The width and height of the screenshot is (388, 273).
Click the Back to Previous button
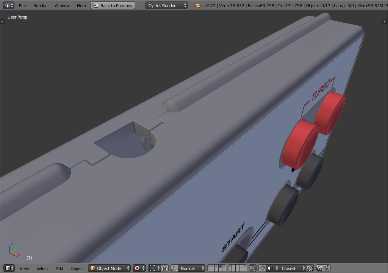(x=113, y=6)
